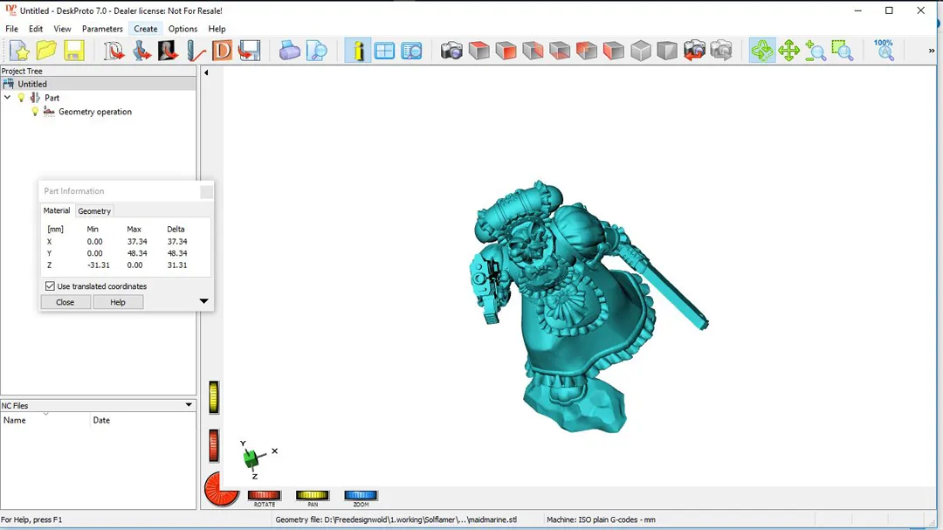Expand the toolbar overflow chevron
Image resolution: width=943 pixels, height=530 pixels.
click(932, 51)
